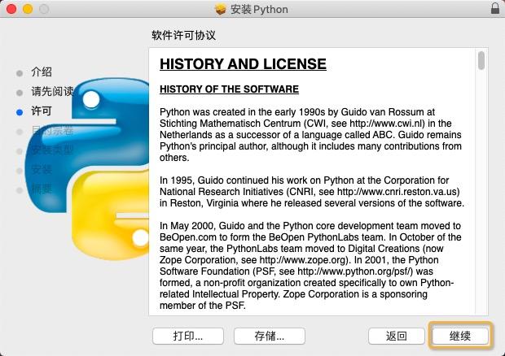This screenshot has height=356, width=505.
Task: Click the http://www.cnri.reston.va.us URL text
Action: click(x=397, y=192)
